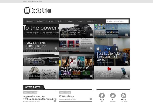
Task: Click comment bubble on iTunes Audiobooks post
Action: [x=91, y=48]
